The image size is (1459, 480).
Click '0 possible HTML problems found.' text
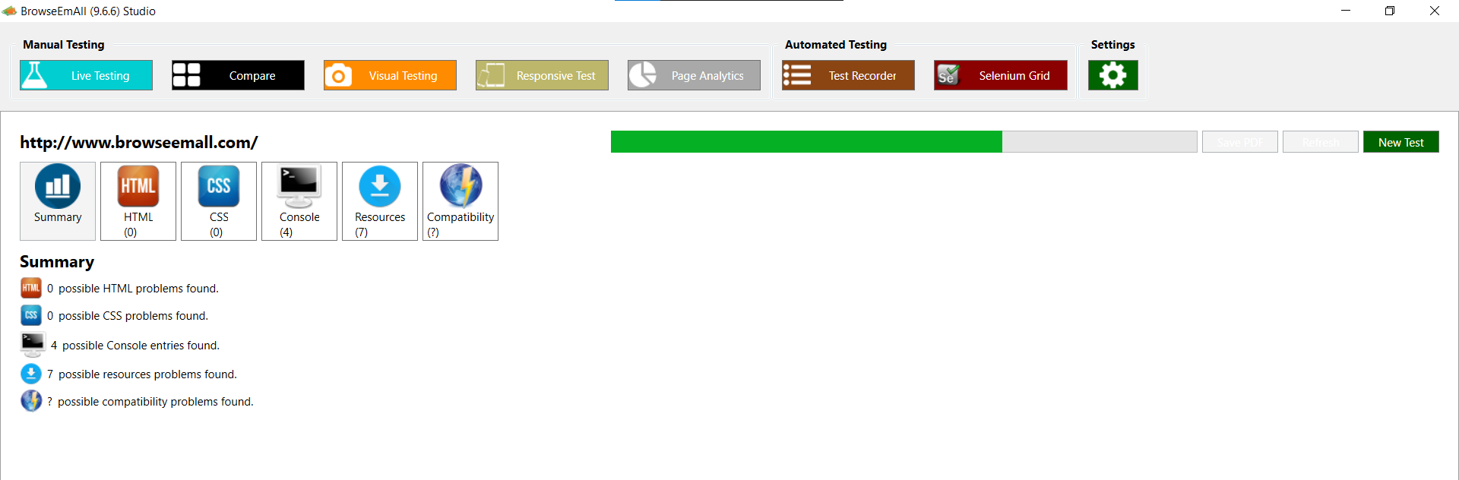coord(133,289)
